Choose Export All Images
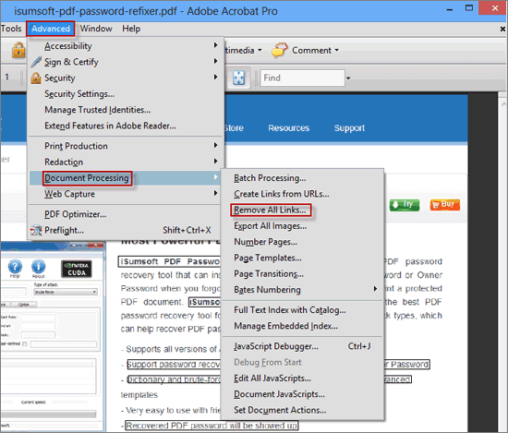The width and height of the screenshot is (508, 433). [x=302, y=225]
